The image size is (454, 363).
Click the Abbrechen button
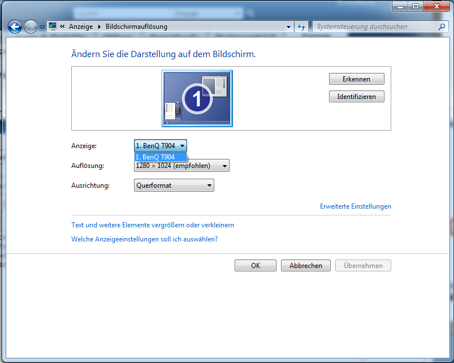coord(306,265)
